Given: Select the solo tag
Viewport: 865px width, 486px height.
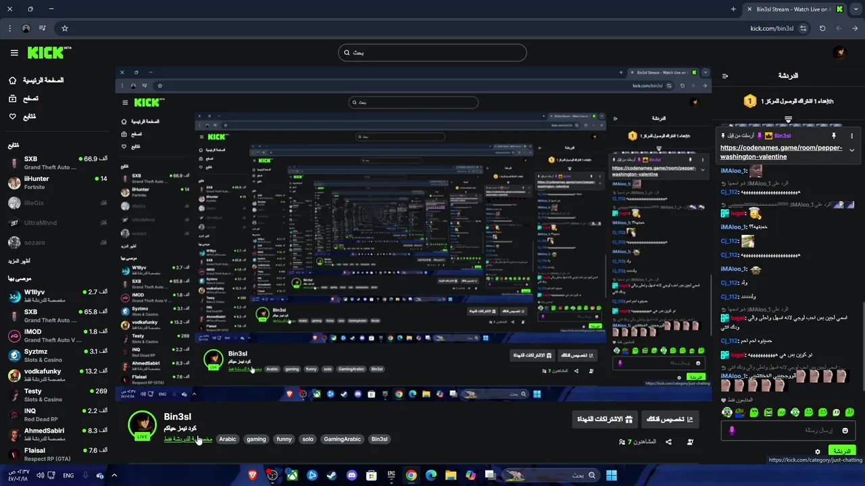Looking at the screenshot, I should coord(307,439).
